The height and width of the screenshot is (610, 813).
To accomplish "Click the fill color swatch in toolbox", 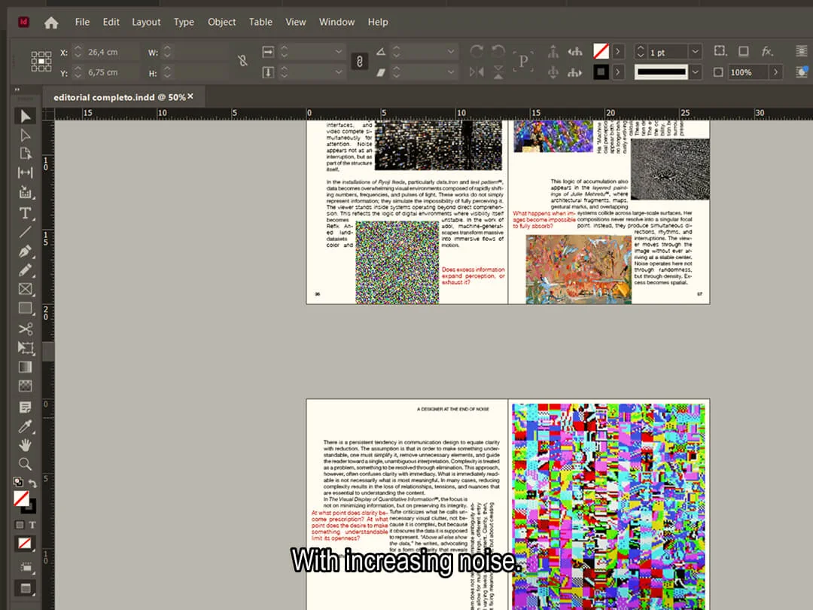I will pyautogui.click(x=21, y=499).
